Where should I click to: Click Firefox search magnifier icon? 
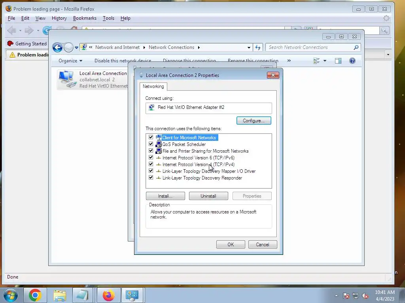point(384,30)
